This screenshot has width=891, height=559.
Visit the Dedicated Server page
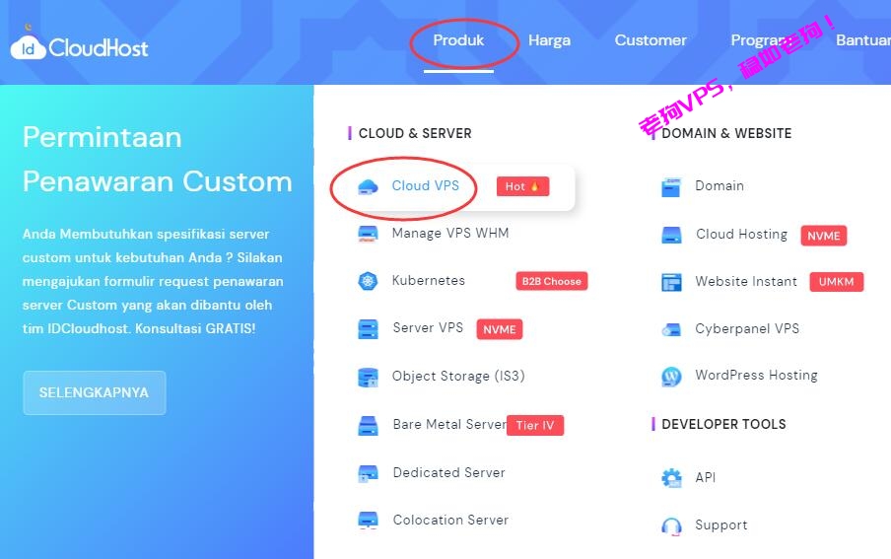point(448,472)
